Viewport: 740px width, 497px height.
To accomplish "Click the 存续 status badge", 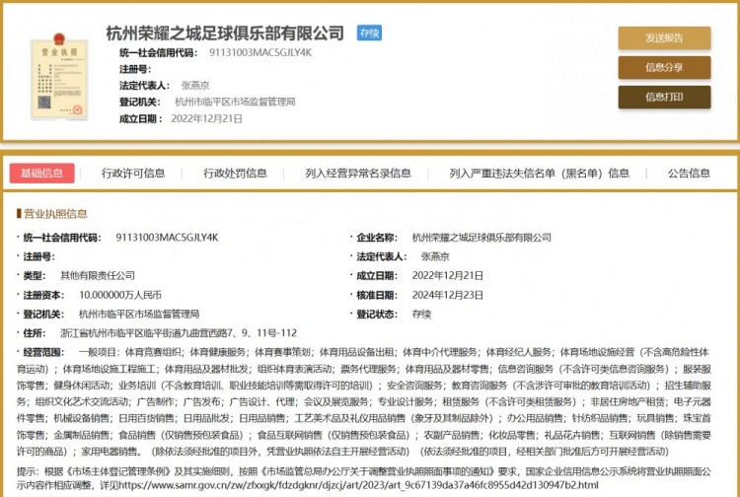I will point(368,34).
